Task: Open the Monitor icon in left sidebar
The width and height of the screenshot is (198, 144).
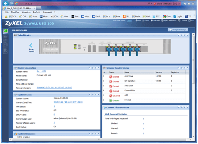Action: click(x=6, y=38)
